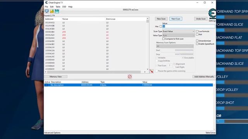Image resolution: width=248 pixels, height=139 pixels.
Task: Enable the Unrandomizer checkbox
Action: tap(197, 41)
